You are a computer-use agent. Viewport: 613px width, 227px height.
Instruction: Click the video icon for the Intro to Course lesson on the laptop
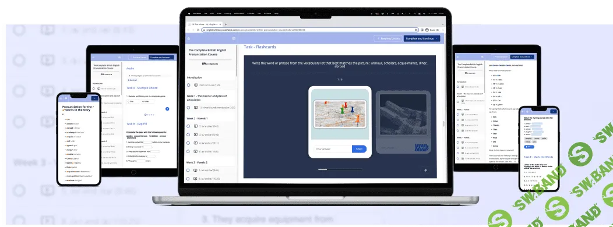(195, 85)
